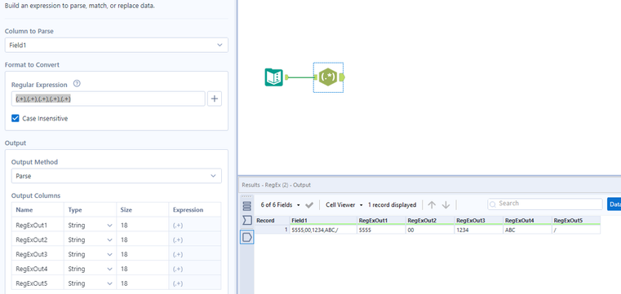The image size is (621, 294).
Task: Click the RegExOut1 column header in Results
Action: (x=380, y=221)
